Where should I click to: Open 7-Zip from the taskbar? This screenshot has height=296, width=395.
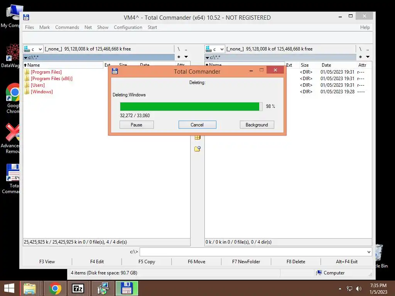78,288
